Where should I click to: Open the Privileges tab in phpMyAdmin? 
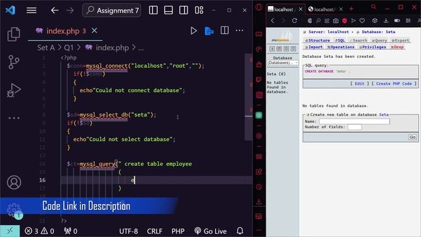[x=373, y=47]
